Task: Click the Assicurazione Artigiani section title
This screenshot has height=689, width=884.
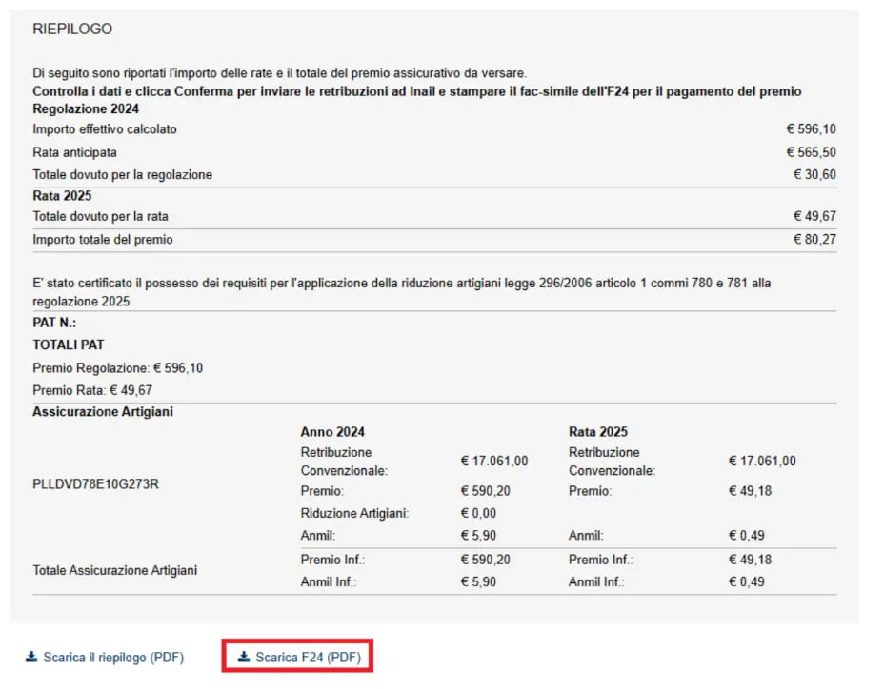Action: (103, 412)
